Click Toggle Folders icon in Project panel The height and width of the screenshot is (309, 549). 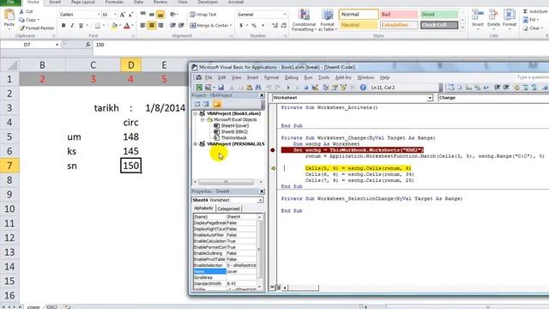(x=217, y=104)
